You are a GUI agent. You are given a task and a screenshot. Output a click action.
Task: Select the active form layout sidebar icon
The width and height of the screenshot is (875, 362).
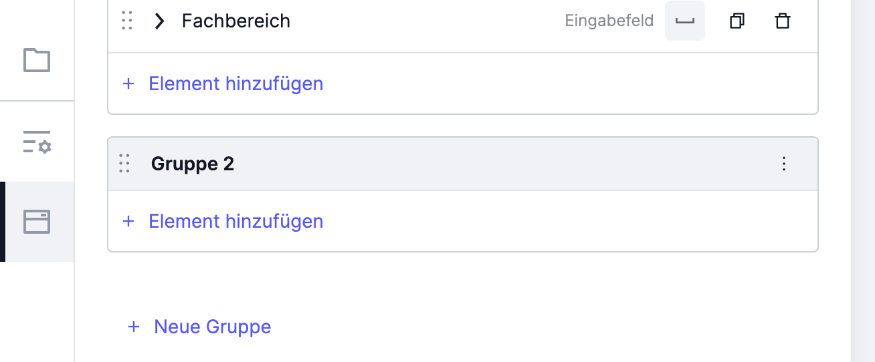(x=37, y=221)
